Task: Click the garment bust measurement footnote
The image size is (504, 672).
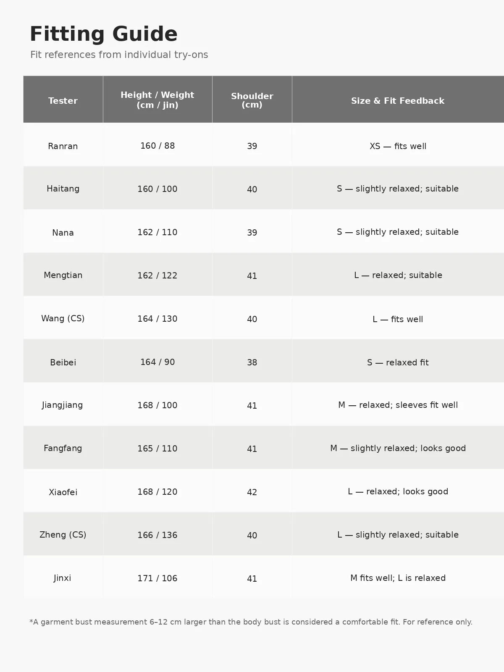Action: 251,622
